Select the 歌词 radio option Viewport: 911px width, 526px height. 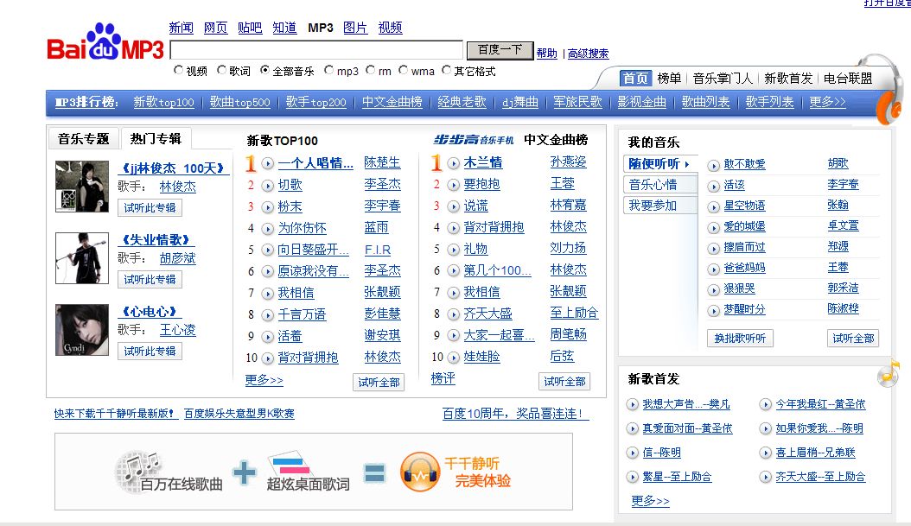[221, 70]
